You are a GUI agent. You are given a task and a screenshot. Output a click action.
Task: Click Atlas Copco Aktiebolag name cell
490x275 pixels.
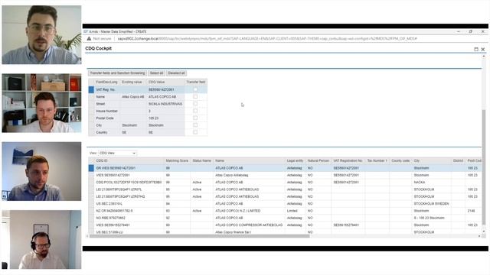pyautogui.click(x=249, y=175)
